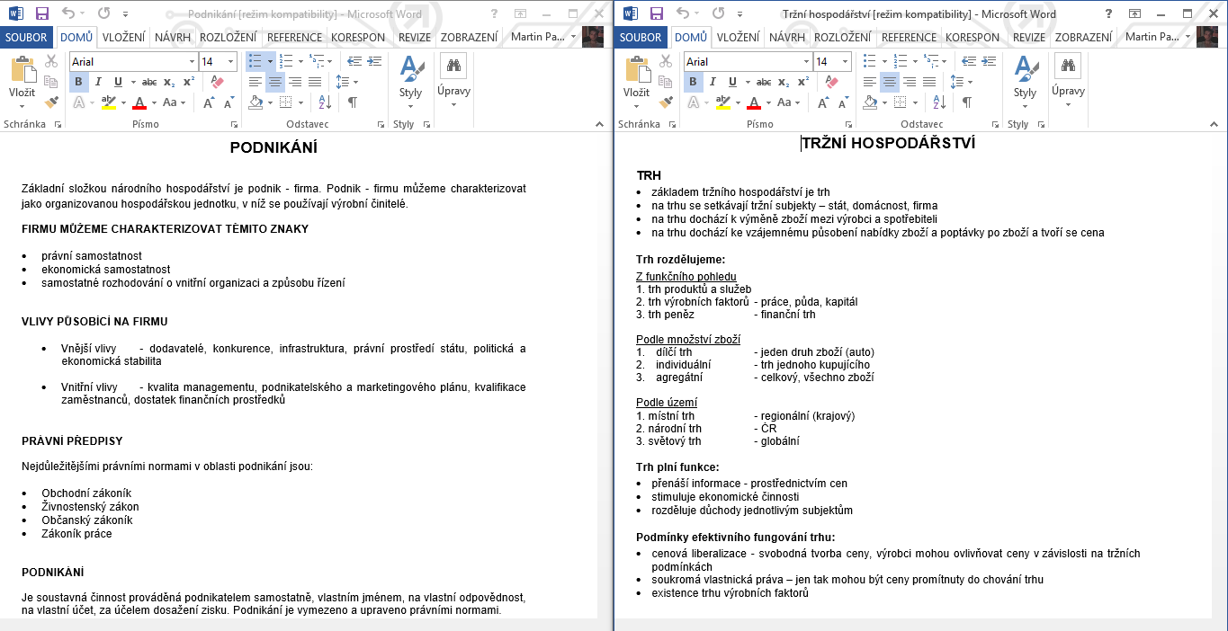Click Save icon in the Podnikání window
This screenshot has height=631, width=1228.
(x=41, y=13)
